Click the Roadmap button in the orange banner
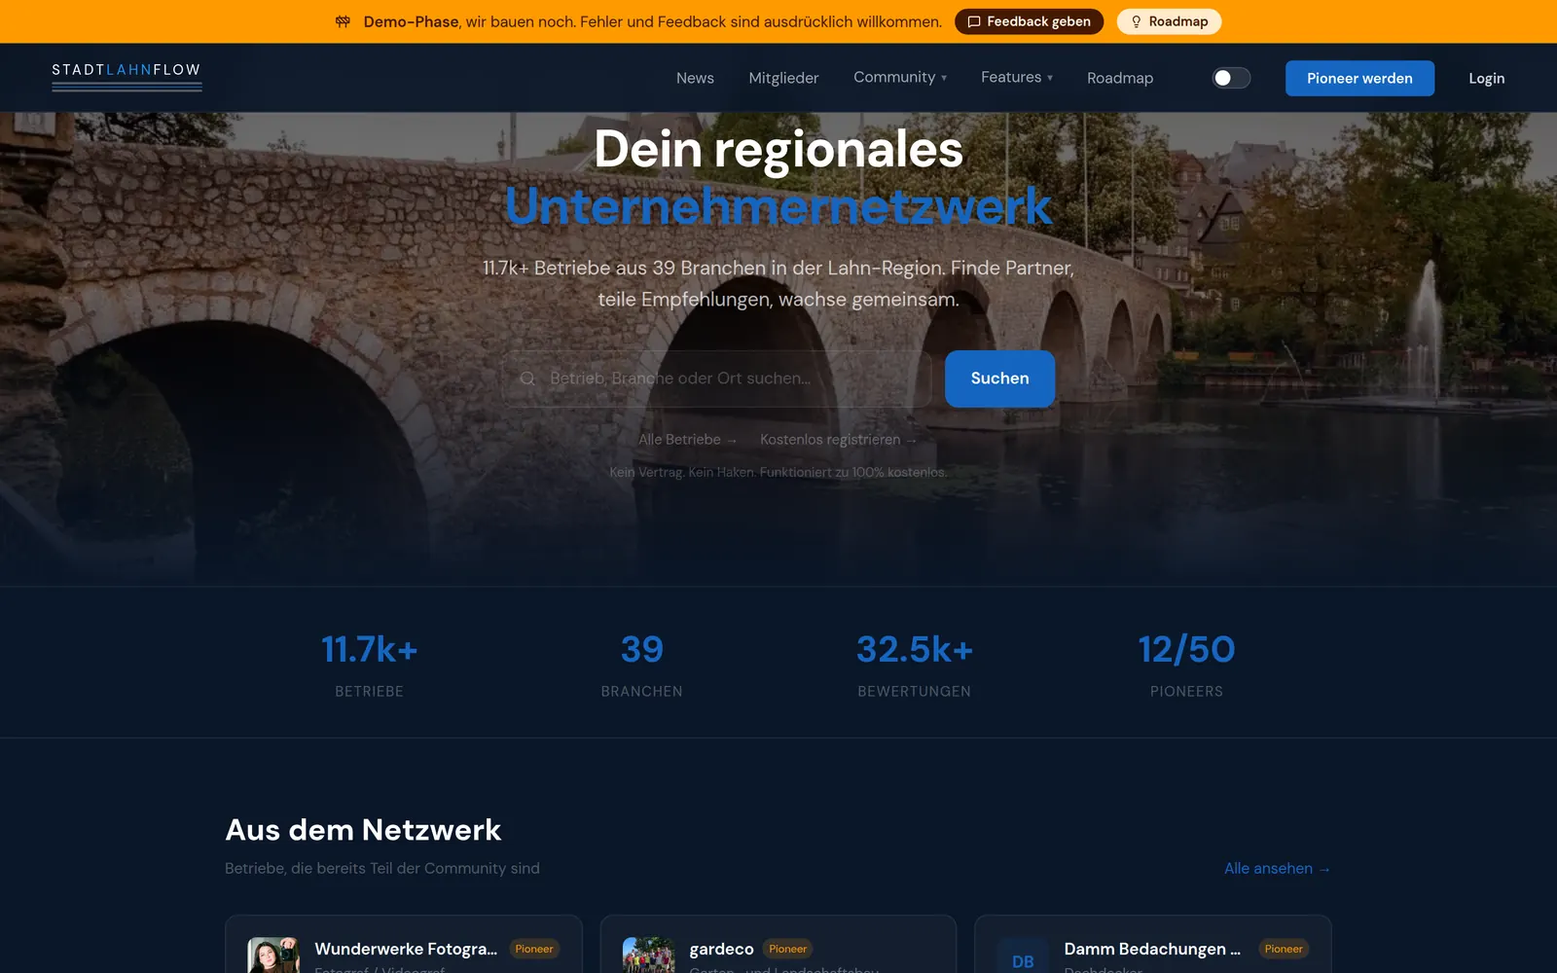Screen dimensions: 1557x973 pos(1169,21)
